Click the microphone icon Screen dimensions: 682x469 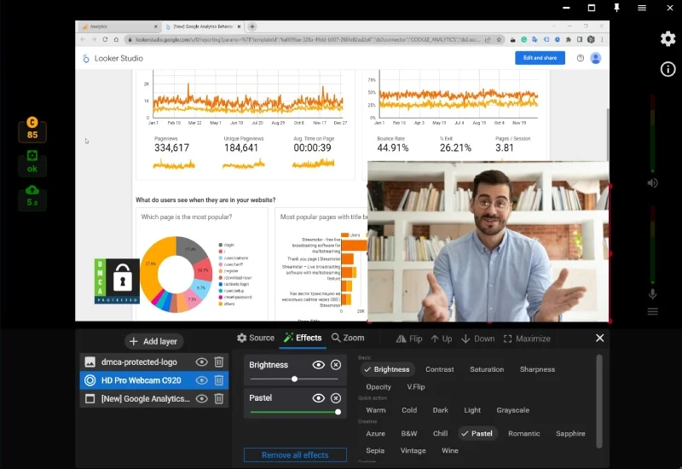coord(652,294)
